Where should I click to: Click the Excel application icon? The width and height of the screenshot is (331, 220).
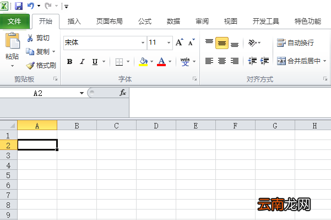pos(4,6)
